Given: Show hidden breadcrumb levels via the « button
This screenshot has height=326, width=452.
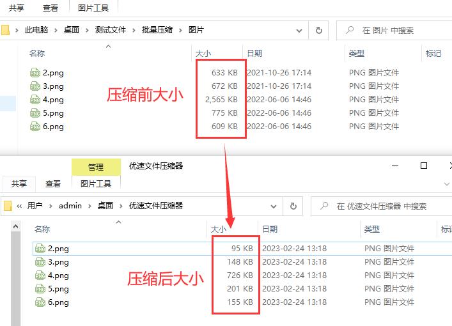Looking at the screenshot, I should coord(19,206).
